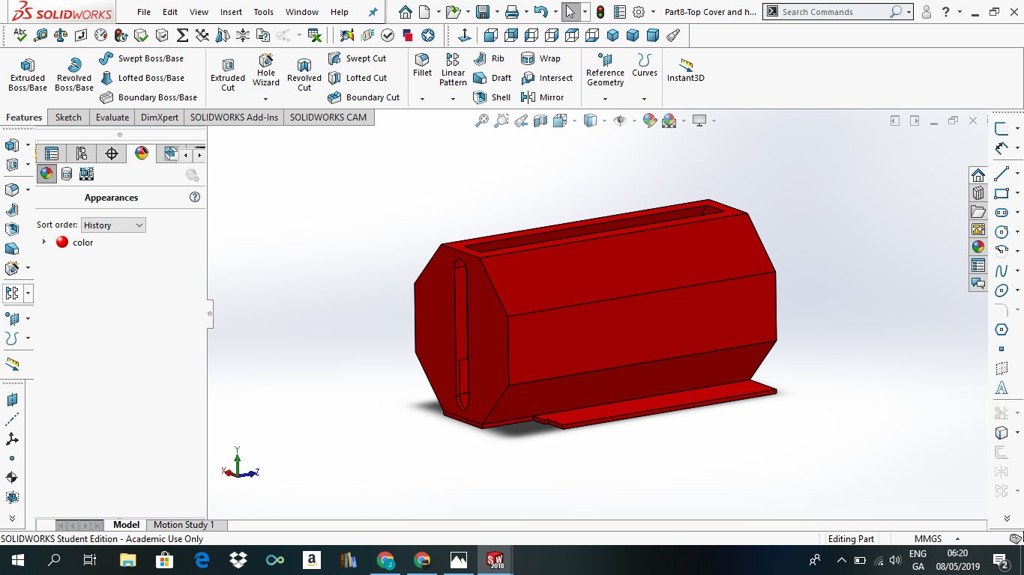1024x575 pixels.
Task: Open Dropbox from Windows taskbar
Action: 238,559
